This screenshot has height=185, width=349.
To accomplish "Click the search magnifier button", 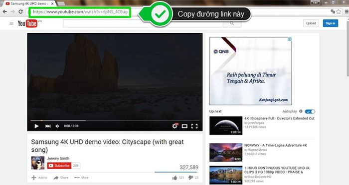I will (x=232, y=23).
